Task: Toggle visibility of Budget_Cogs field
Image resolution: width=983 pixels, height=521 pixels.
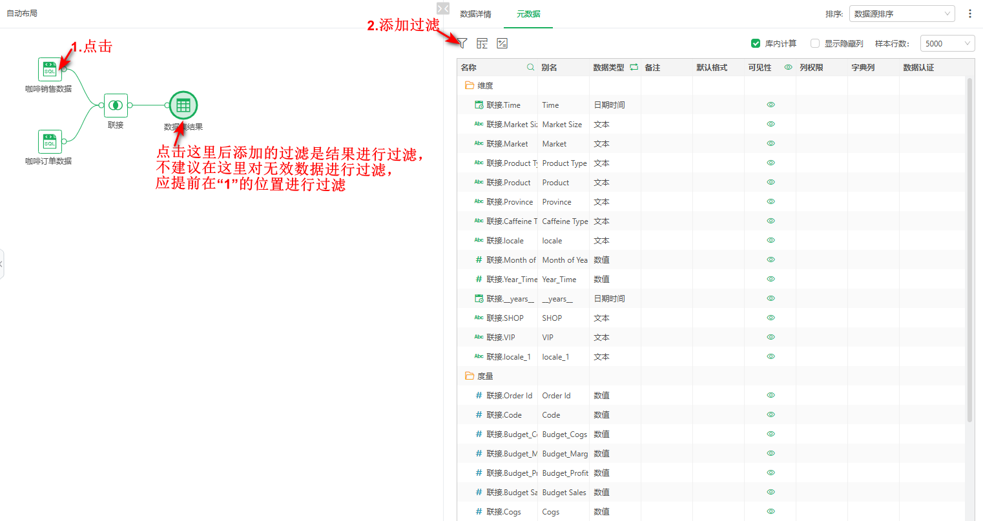Action: 771,434
